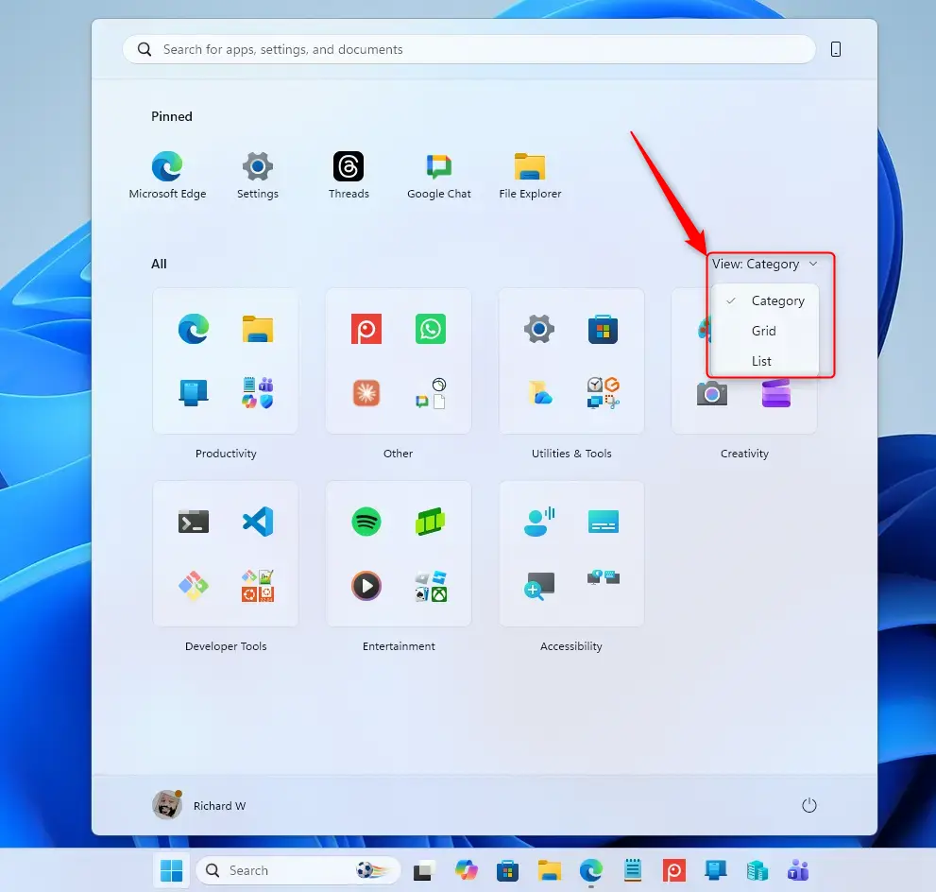This screenshot has height=892, width=936.
Task: Open File Explorer in Productivity category
Action: (258, 329)
